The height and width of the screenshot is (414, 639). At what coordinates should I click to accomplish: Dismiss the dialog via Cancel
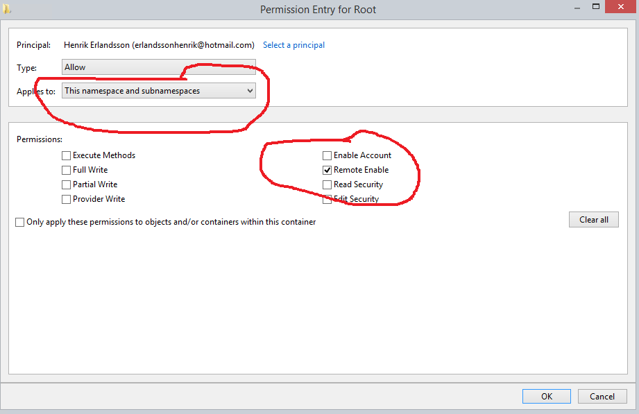pyautogui.click(x=602, y=396)
